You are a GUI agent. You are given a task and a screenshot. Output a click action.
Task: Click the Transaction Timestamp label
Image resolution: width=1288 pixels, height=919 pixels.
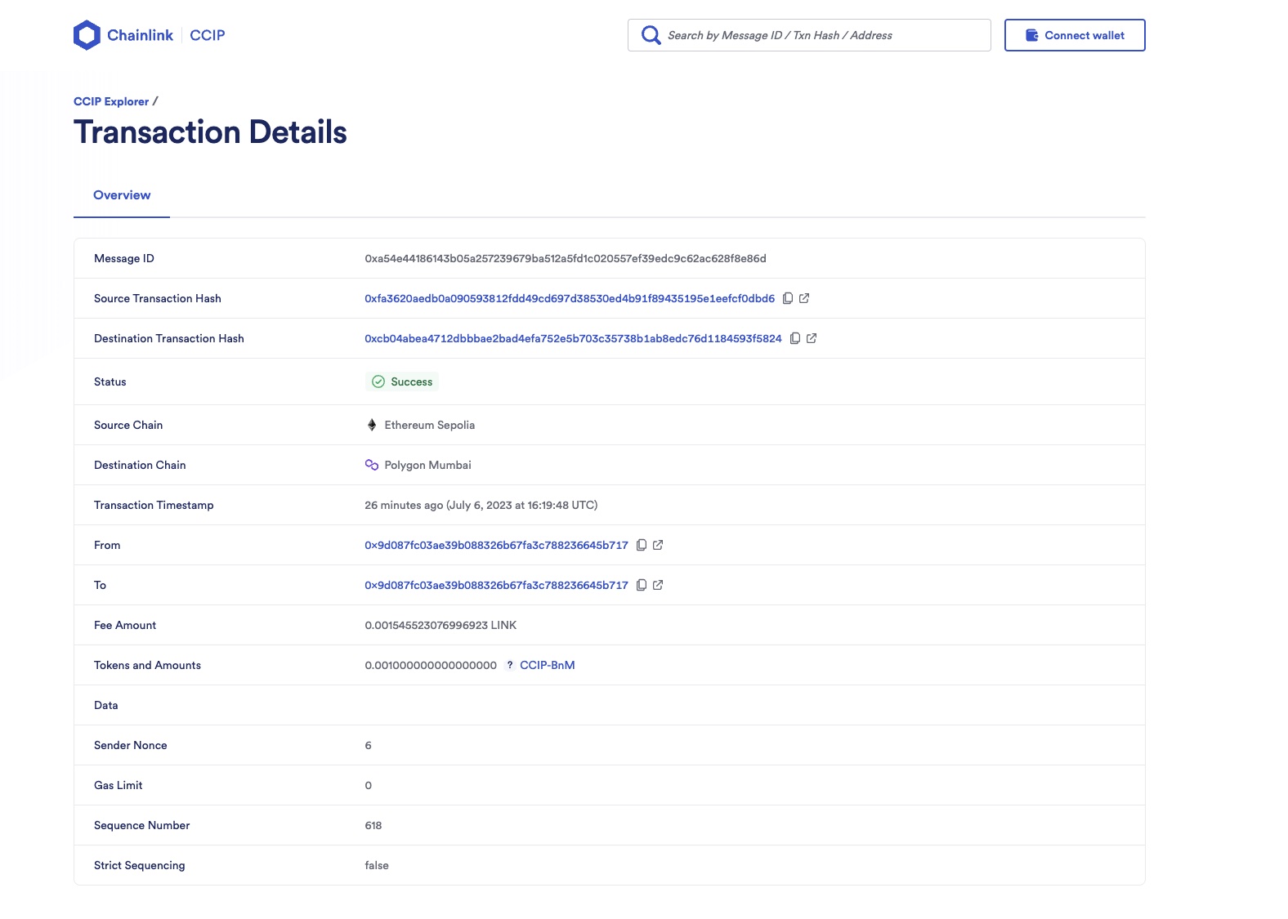tap(154, 505)
